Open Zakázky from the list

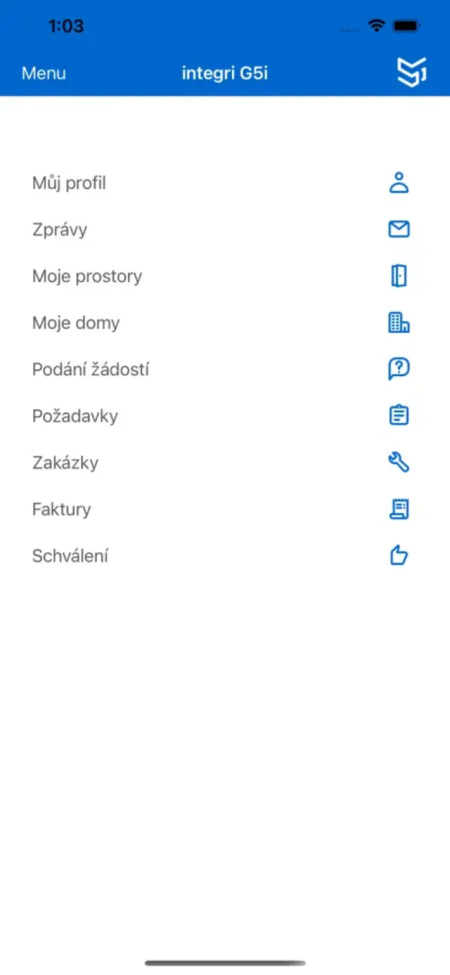coord(66,462)
